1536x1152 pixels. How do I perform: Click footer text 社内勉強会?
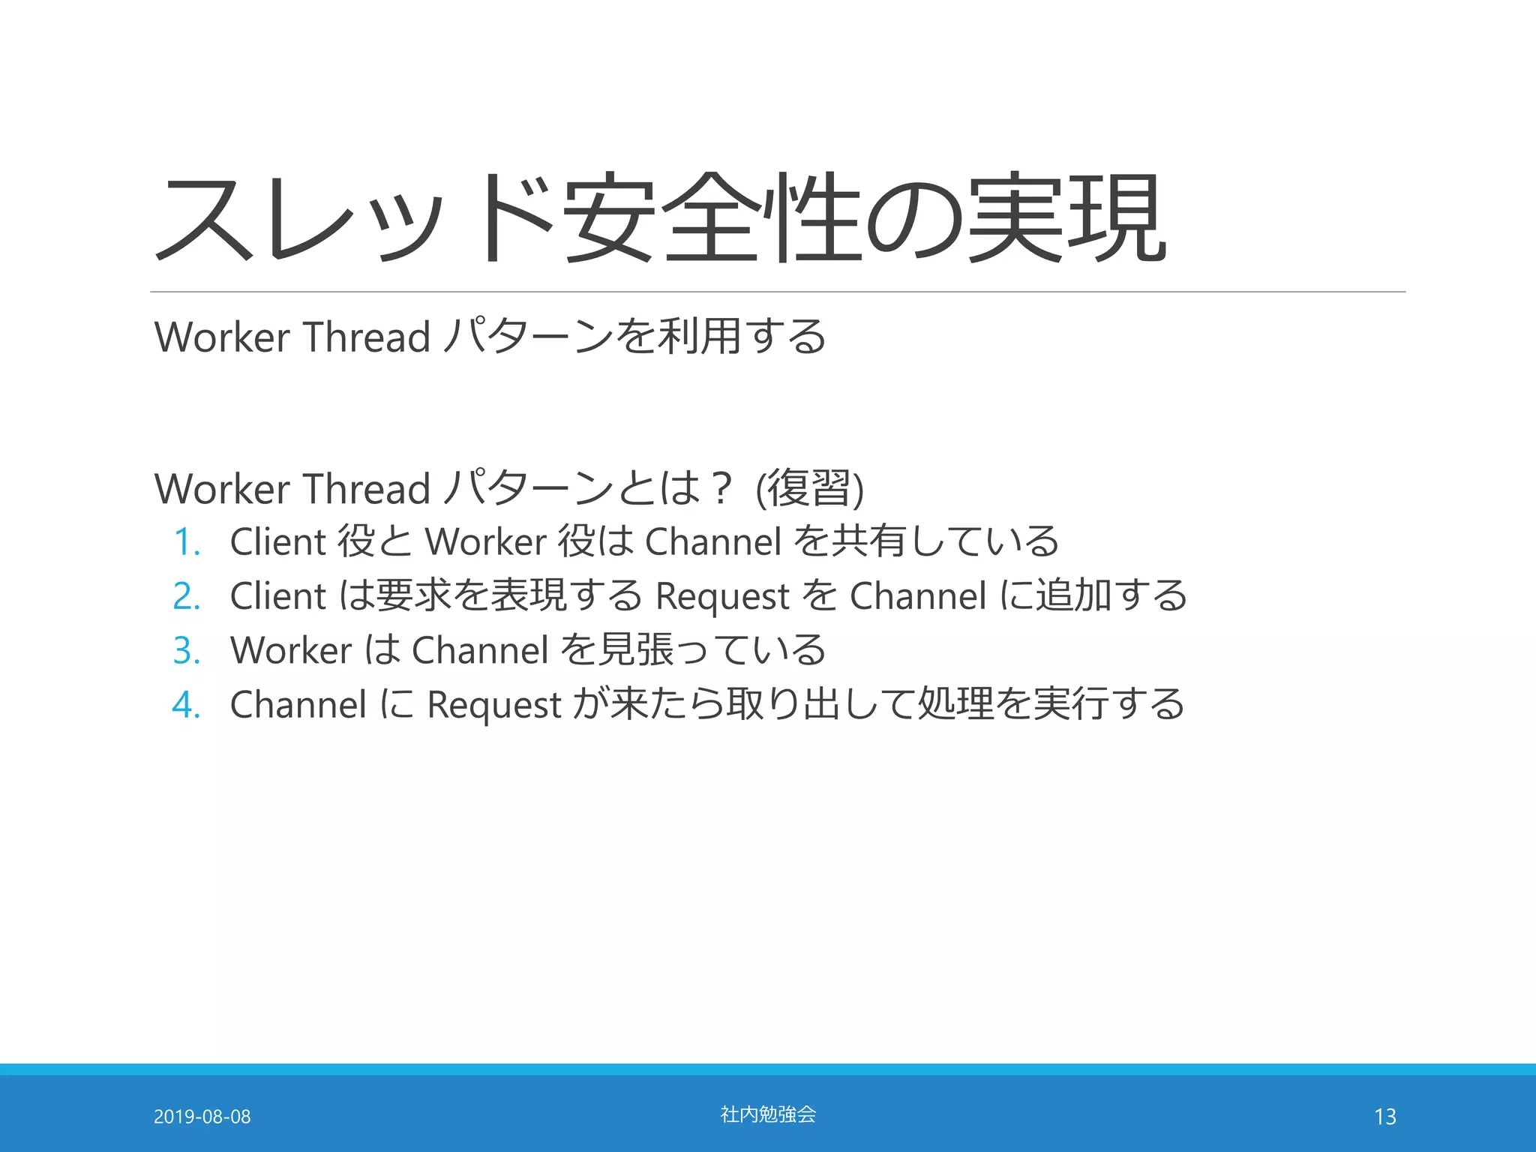pos(768,1114)
